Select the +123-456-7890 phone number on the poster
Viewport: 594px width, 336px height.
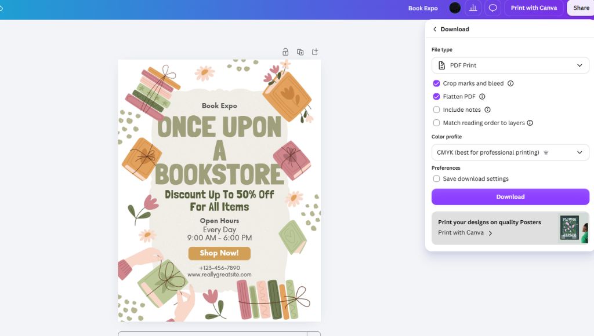point(219,268)
